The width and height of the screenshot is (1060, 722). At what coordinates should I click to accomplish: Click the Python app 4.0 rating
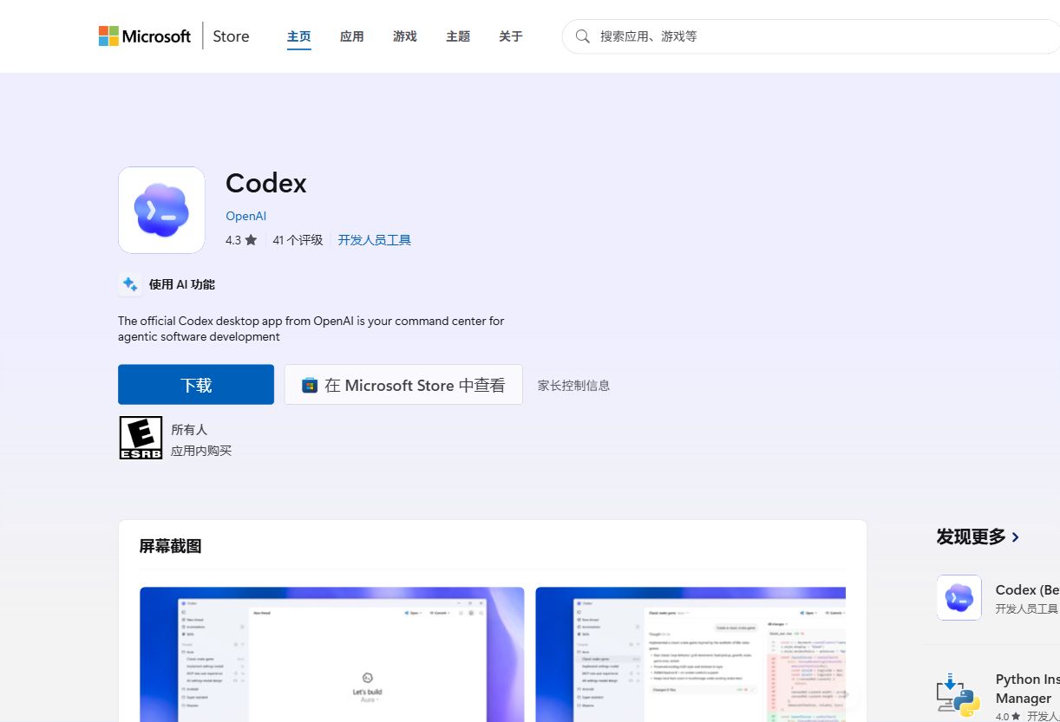(1008, 717)
